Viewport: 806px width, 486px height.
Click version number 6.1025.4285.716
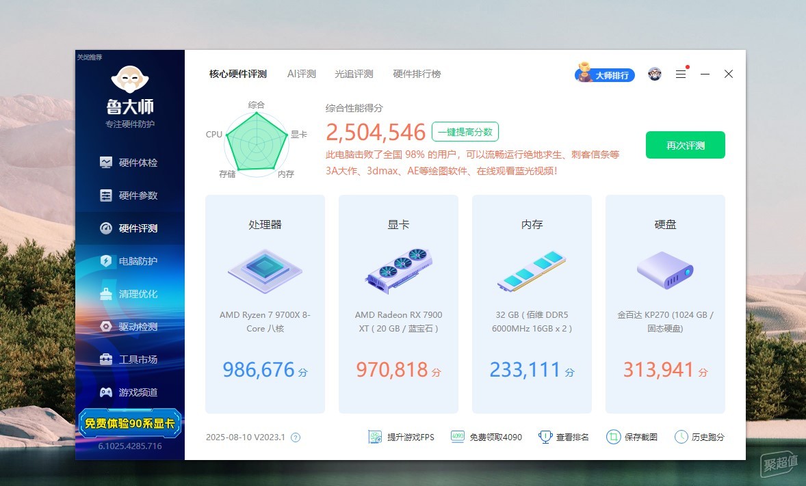(x=130, y=446)
